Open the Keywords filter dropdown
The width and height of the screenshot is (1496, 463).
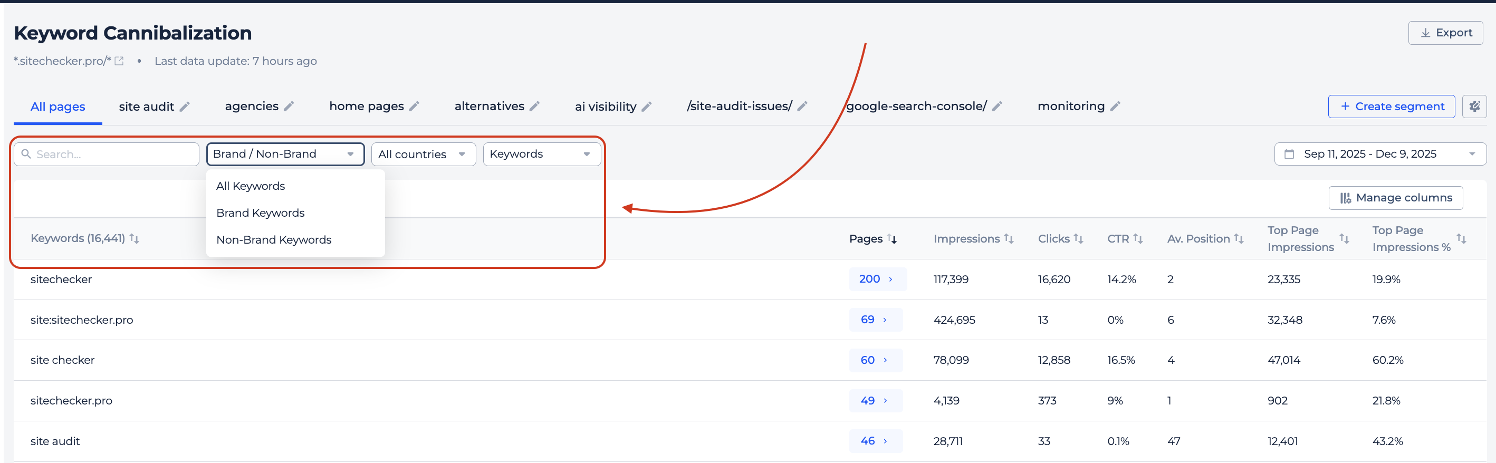point(542,155)
